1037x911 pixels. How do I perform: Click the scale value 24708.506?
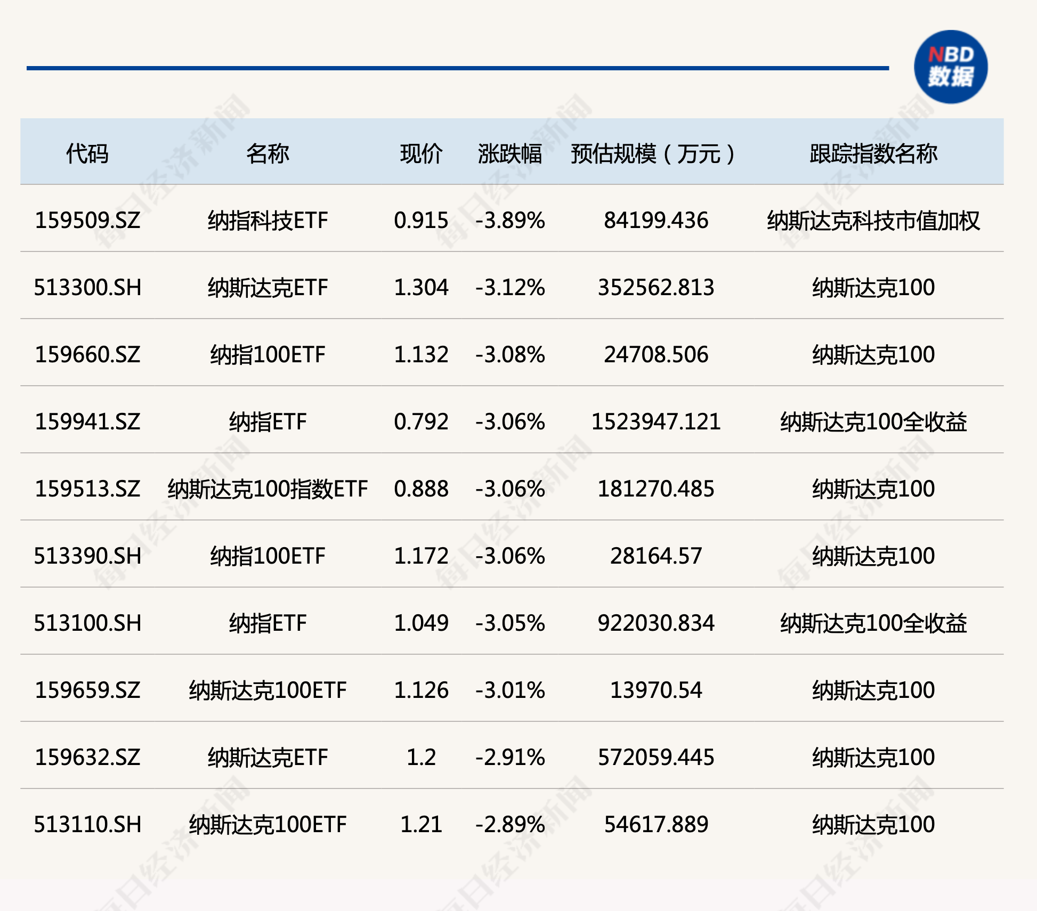[656, 355]
